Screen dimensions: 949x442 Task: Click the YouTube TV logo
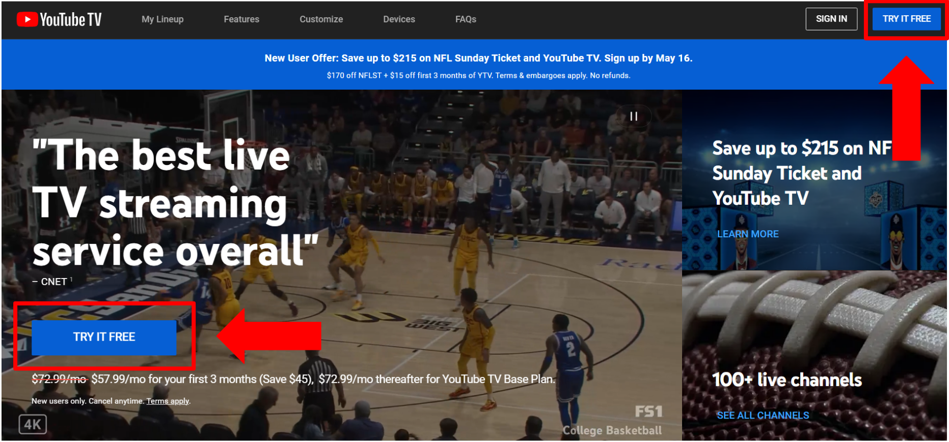pos(59,19)
